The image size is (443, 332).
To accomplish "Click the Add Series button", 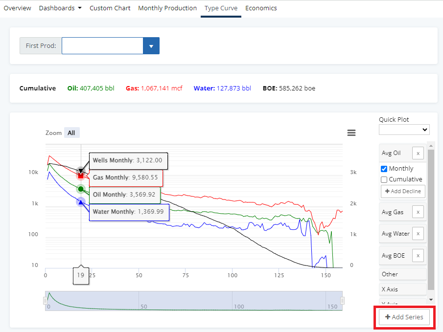I will click(x=404, y=317).
